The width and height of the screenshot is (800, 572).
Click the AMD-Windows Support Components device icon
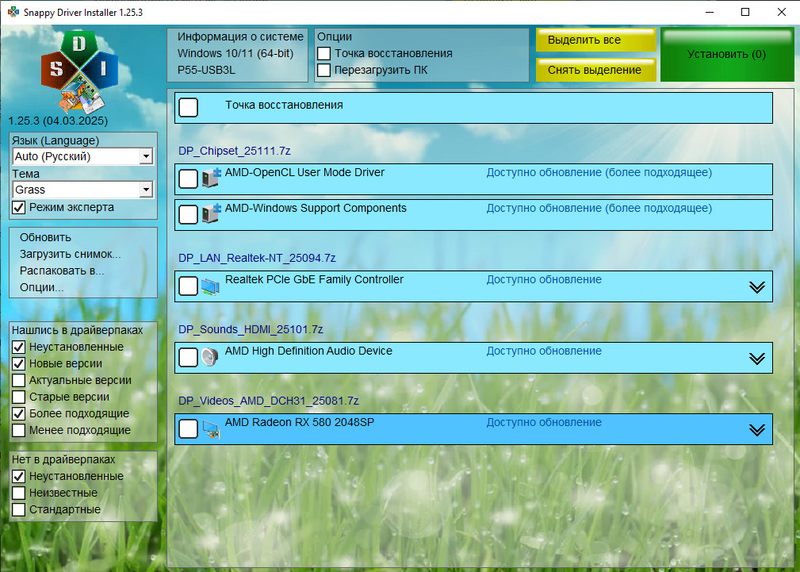(211, 213)
